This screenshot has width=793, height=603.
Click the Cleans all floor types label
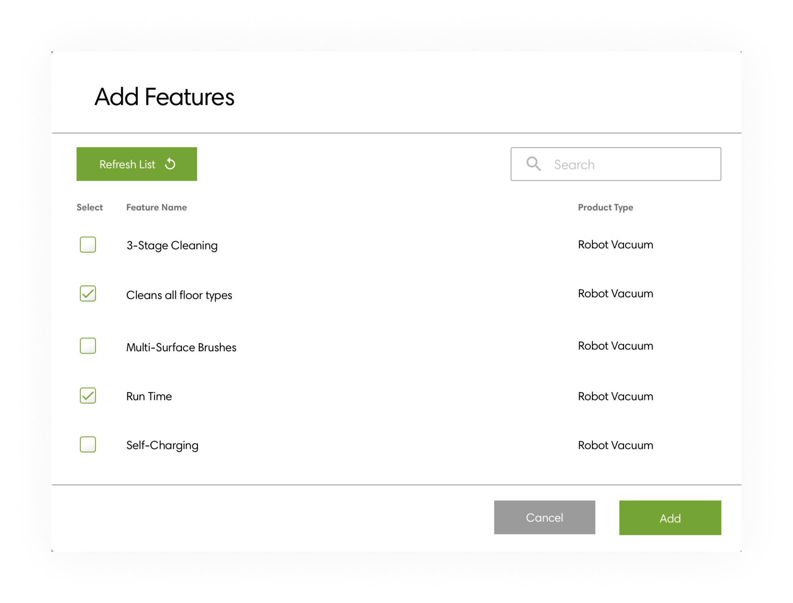pyautogui.click(x=179, y=295)
